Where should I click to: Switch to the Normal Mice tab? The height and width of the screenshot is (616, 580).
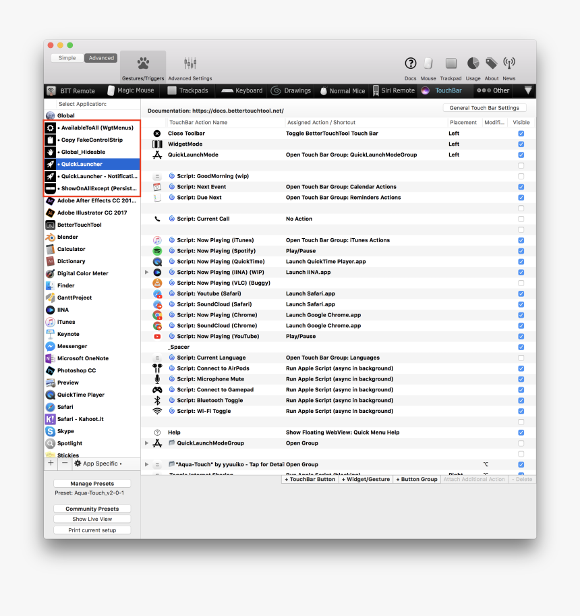[343, 91]
